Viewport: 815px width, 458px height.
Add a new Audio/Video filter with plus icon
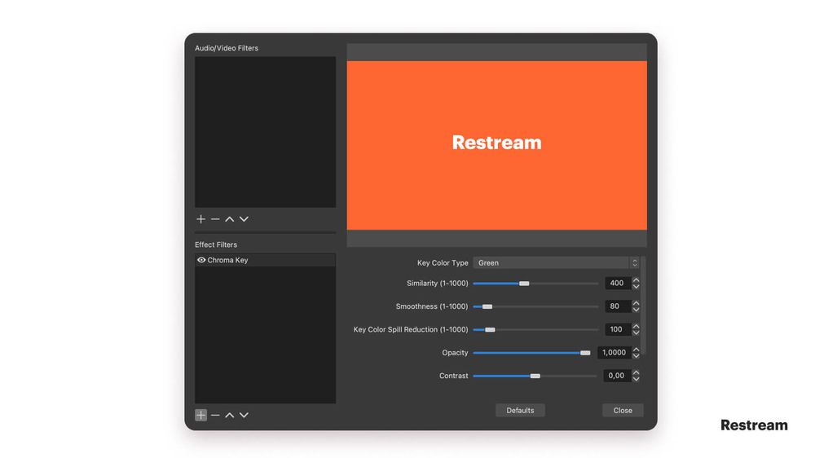click(x=201, y=219)
